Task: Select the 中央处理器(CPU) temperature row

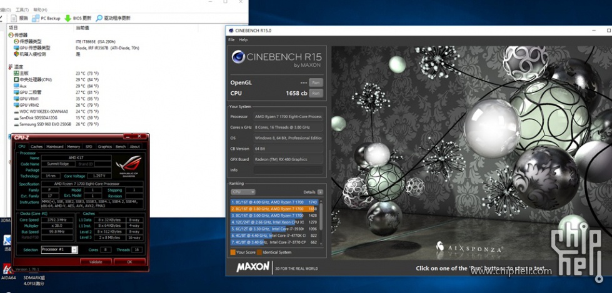Action: point(33,79)
